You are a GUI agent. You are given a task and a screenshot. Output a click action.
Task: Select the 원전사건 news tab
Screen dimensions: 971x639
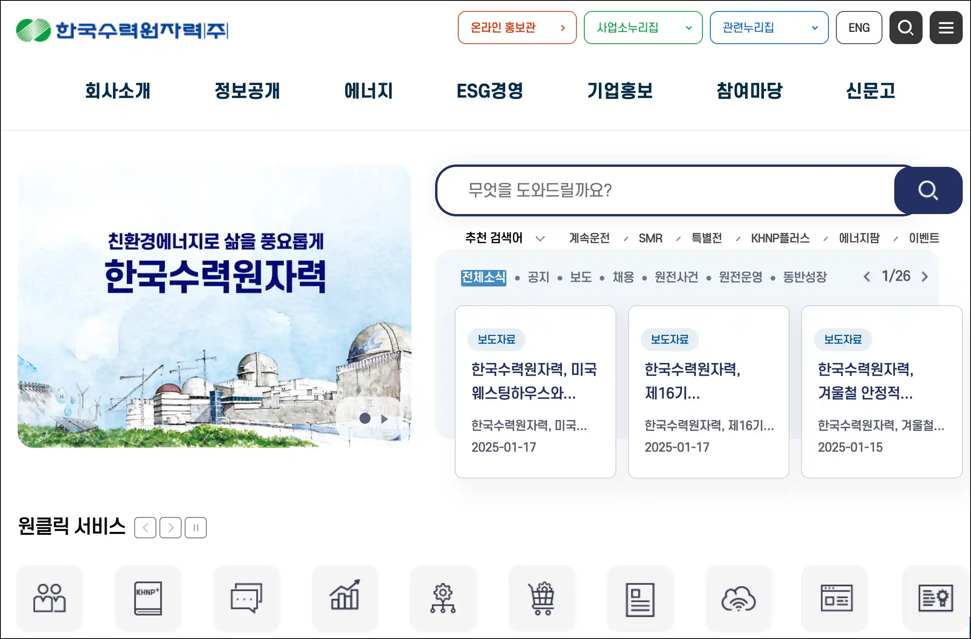[x=676, y=278]
